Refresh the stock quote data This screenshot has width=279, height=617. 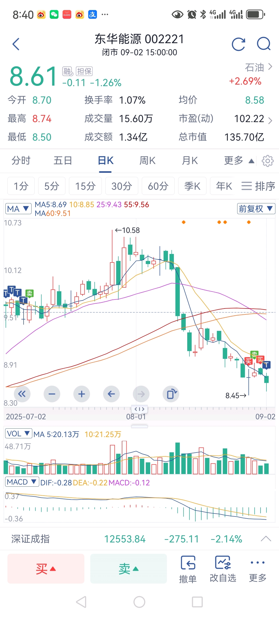coord(238,44)
